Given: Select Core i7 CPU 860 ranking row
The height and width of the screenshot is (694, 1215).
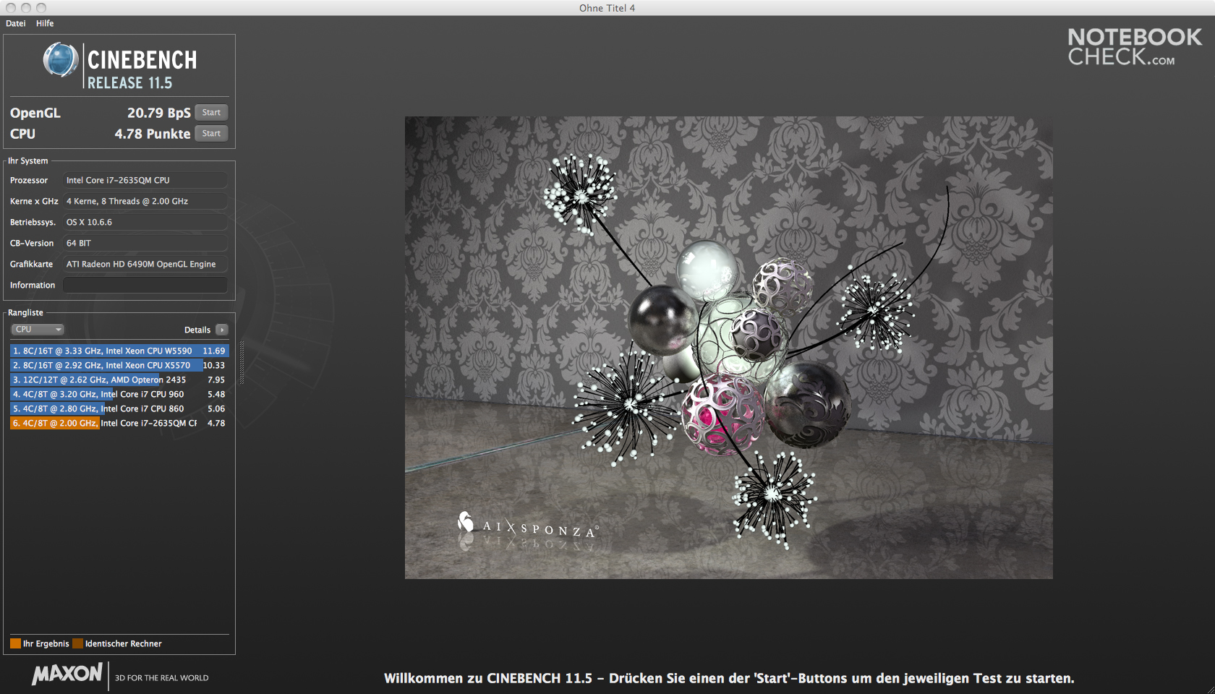Looking at the screenshot, I should (119, 408).
